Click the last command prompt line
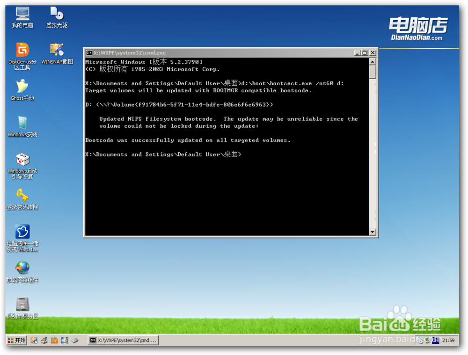Screen dimensions: 468x355 point(163,155)
